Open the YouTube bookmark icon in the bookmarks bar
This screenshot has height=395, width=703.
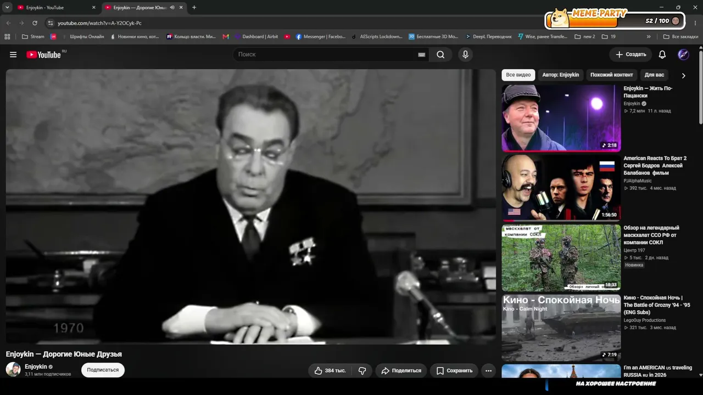click(x=287, y=37)
